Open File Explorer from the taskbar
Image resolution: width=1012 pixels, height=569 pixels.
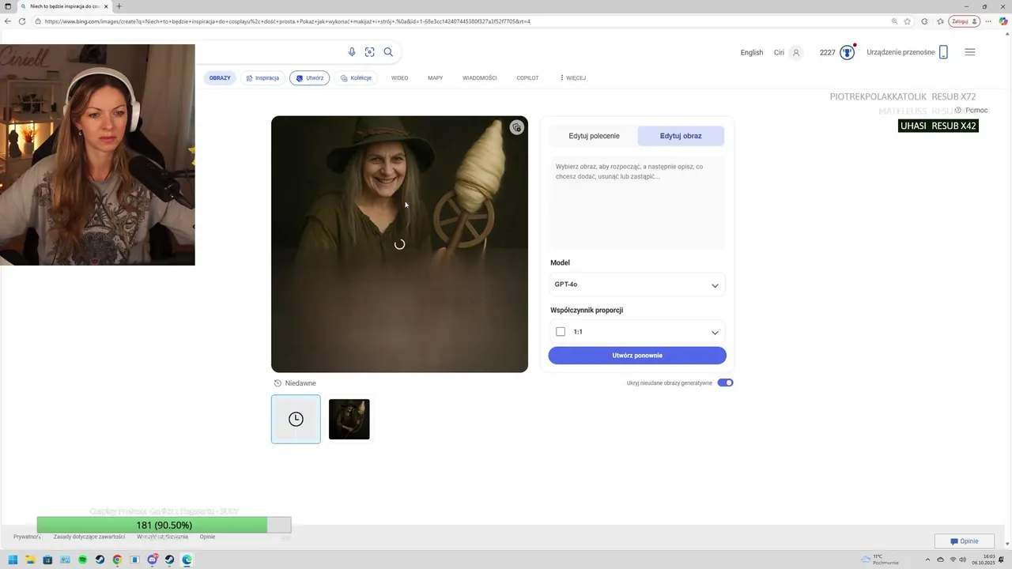click(x=31, y=560)
